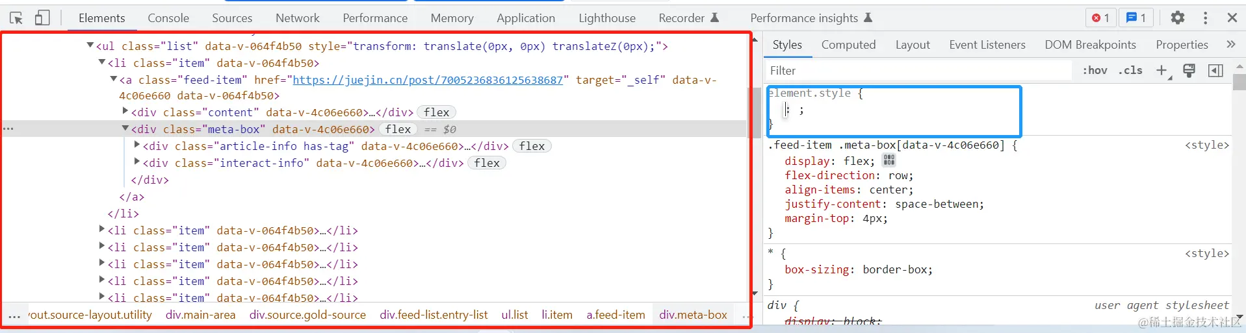The width and height of the screenshot is (1246, 333).
Task: Open the flexbox editor icon next to display: flex
Action: point(889,160)
